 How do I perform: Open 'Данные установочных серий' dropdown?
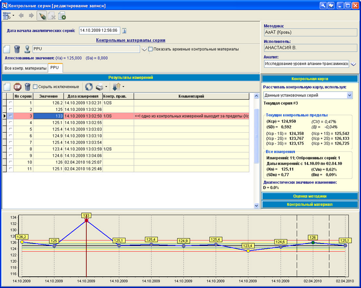(x=349, y=95)
